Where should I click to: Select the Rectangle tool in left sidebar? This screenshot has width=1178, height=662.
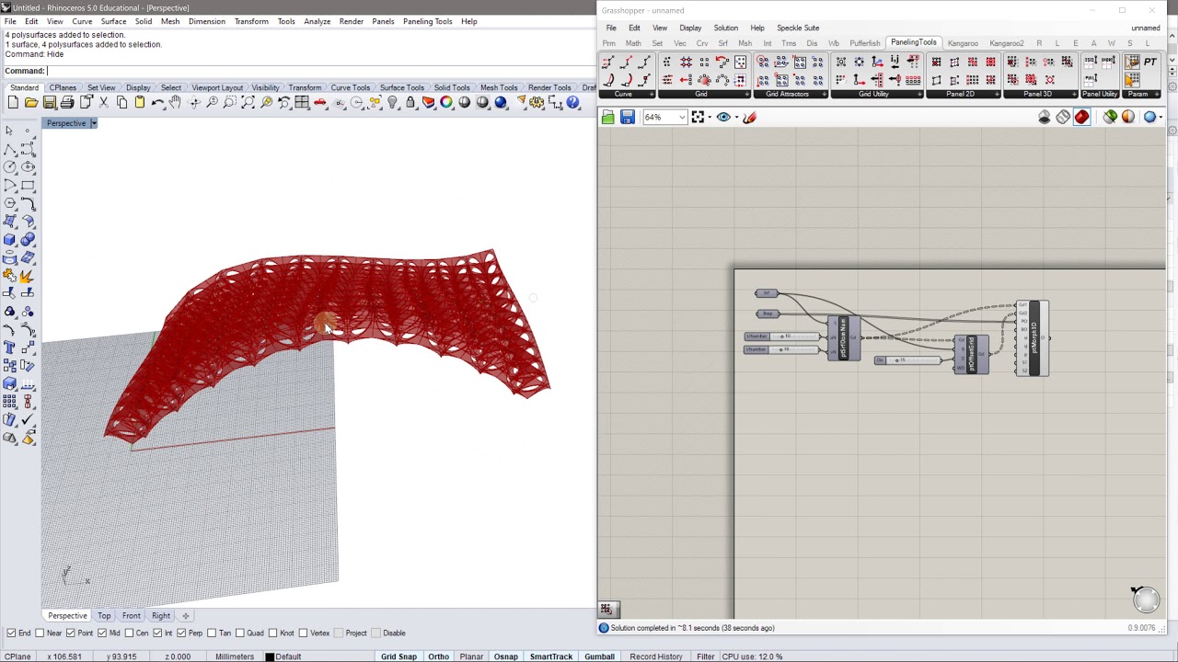(28, 186)
